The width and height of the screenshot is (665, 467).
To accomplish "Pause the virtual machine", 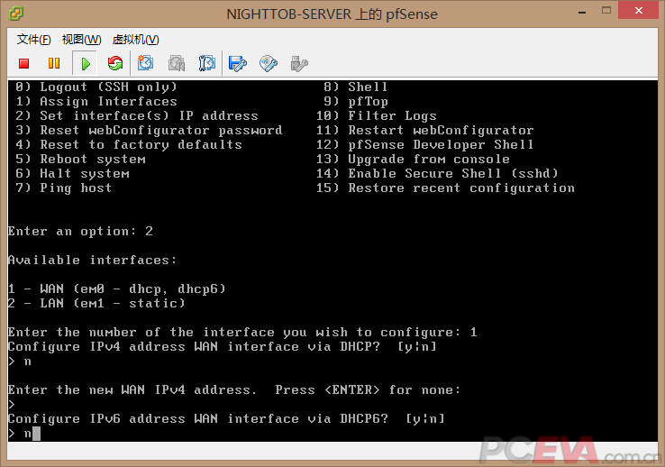I will pos(54,63).
